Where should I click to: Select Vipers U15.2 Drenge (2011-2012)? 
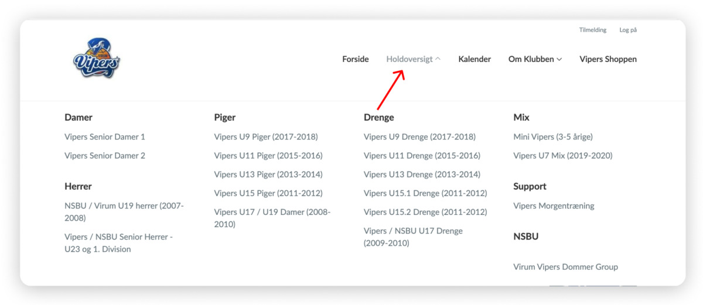click(425, 212)
